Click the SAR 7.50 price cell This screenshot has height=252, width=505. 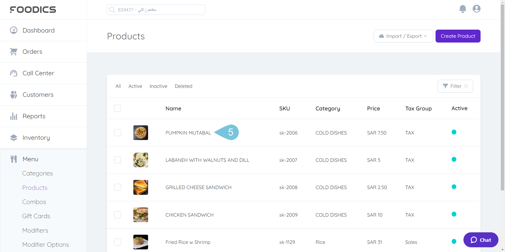[x=377, y=133]
